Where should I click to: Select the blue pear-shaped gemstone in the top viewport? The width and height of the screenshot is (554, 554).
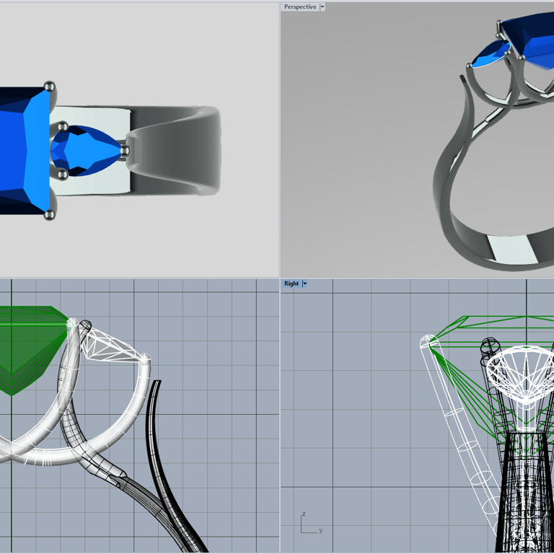coord(87,151)
